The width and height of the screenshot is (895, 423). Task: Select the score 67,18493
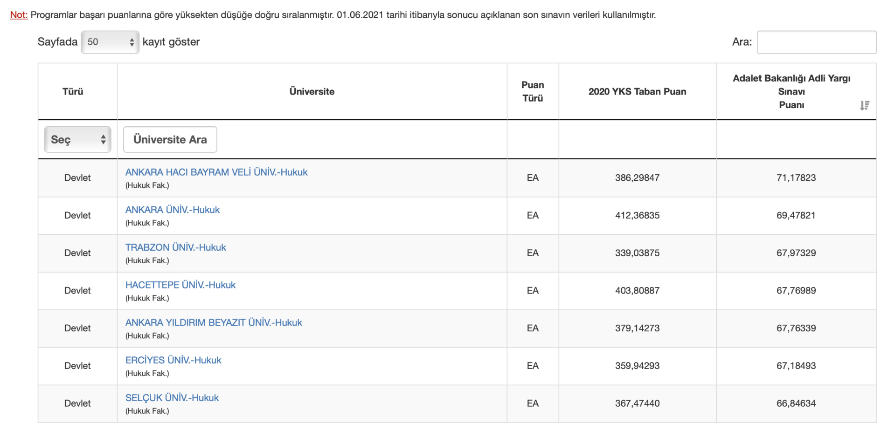coord(796,366)
